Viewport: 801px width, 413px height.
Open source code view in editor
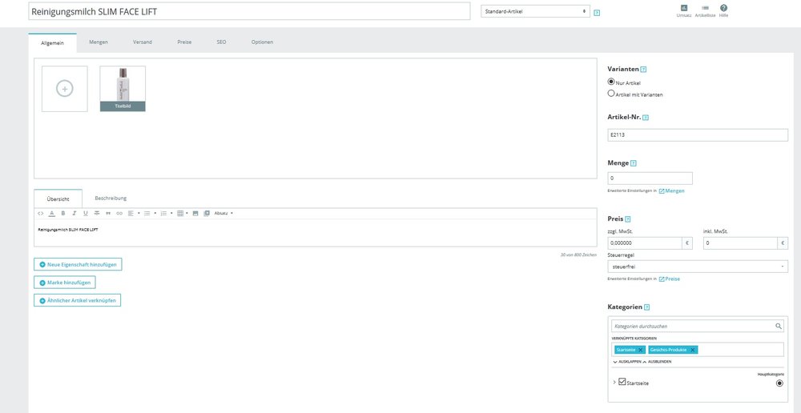pyautogui.click(x=41, y=213)
